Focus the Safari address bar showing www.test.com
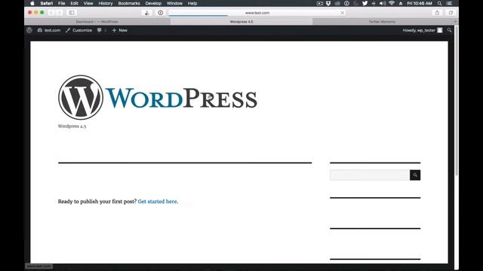483x271 pixels. [257, 13]
